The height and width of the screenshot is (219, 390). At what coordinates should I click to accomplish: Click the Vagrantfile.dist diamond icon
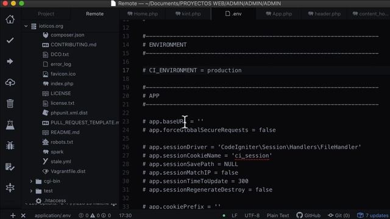[45, 172]
